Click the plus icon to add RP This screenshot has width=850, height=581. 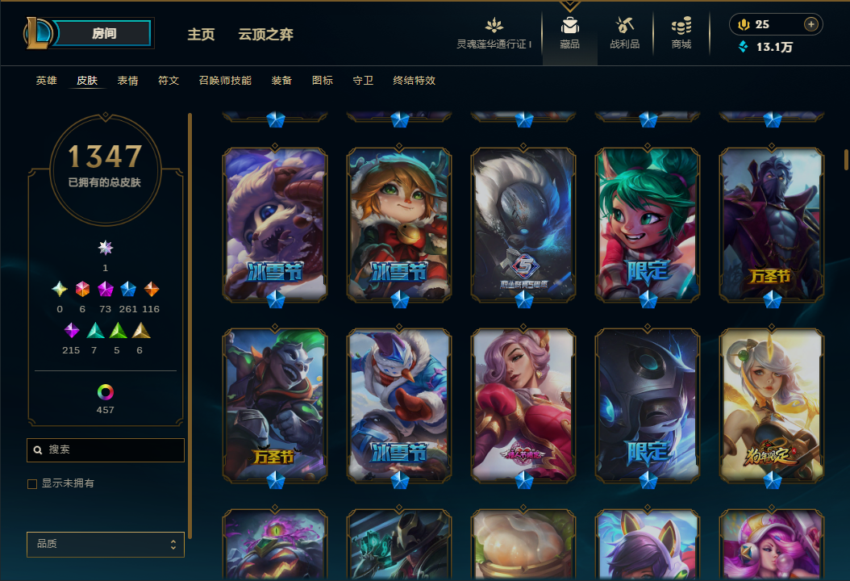pos(811,24)
